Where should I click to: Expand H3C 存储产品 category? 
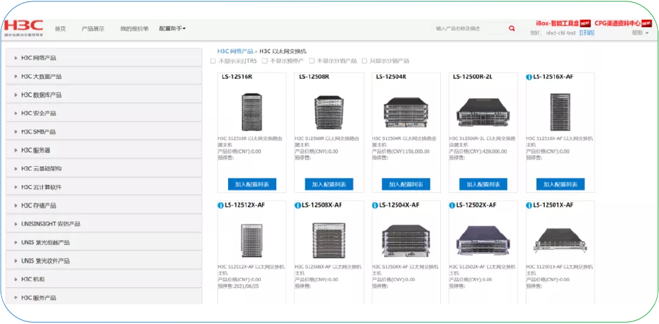[104, 205]
